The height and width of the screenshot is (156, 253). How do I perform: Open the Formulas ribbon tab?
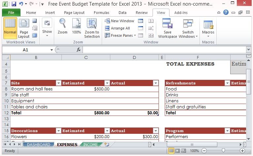pos(101,13)
